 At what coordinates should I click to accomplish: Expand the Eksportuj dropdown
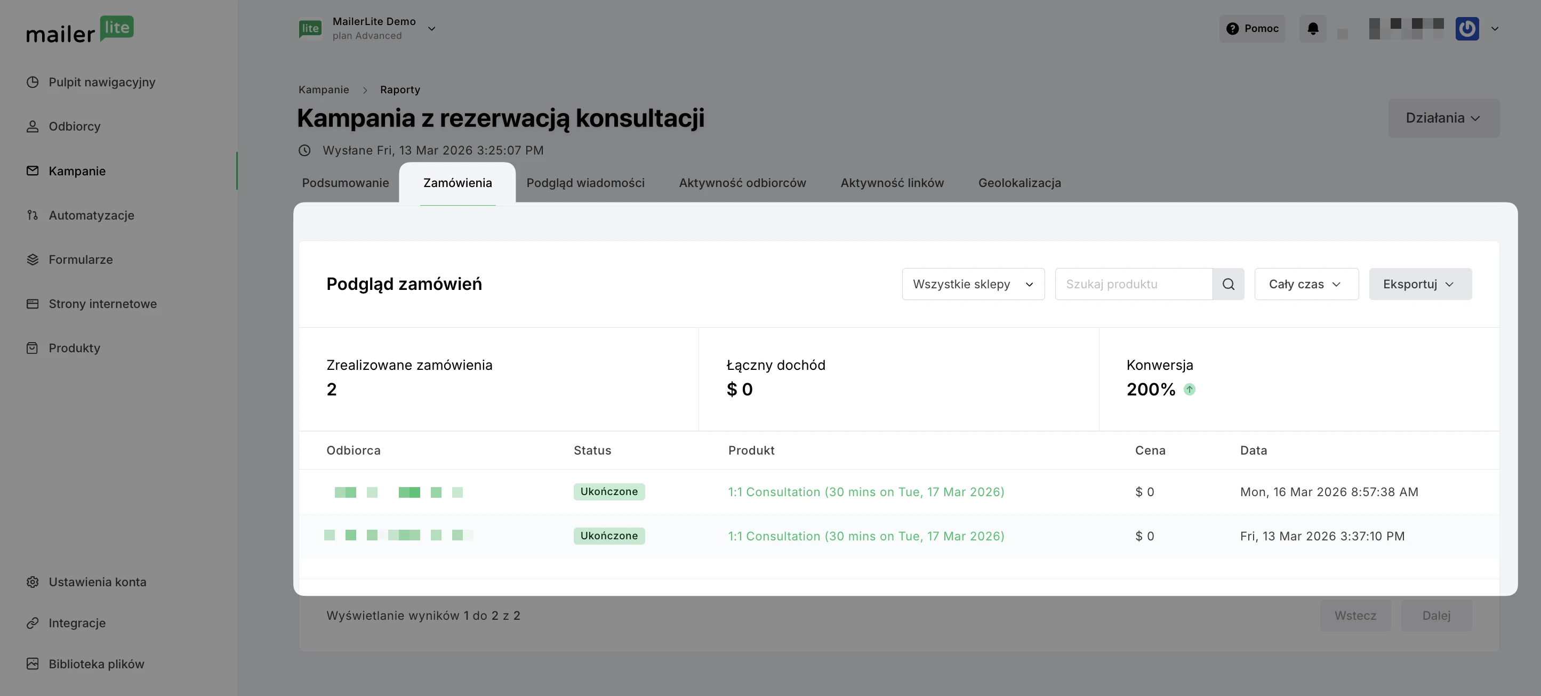(1419, 284)
